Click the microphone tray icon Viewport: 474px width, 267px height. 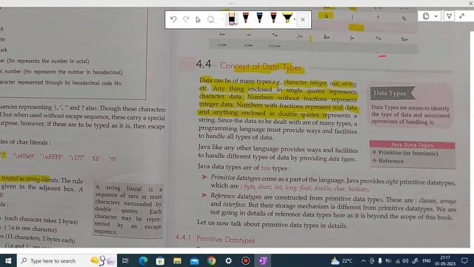pos(380,260)
